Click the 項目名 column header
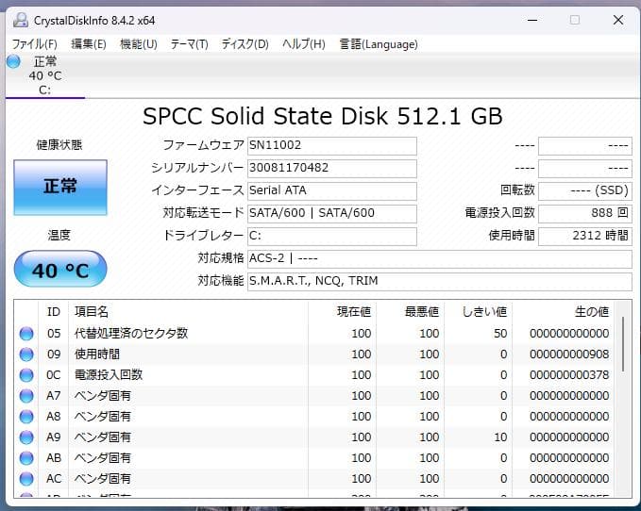Screen dimensions: 641x511 188,312
